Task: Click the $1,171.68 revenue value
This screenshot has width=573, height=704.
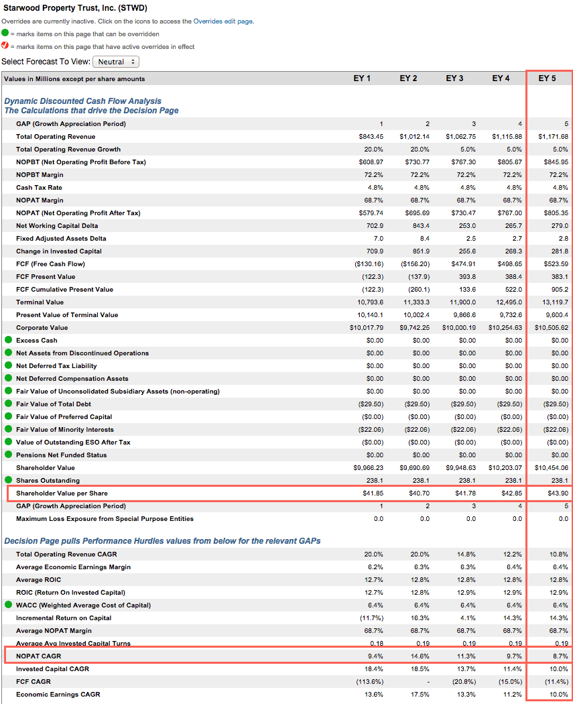Action: (553, 137)
